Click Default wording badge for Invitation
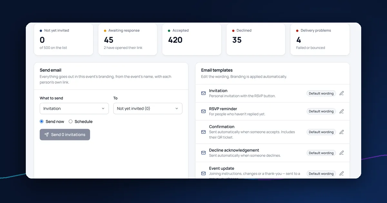The width and height of the screenshot is (387, 203). point(321,93)
